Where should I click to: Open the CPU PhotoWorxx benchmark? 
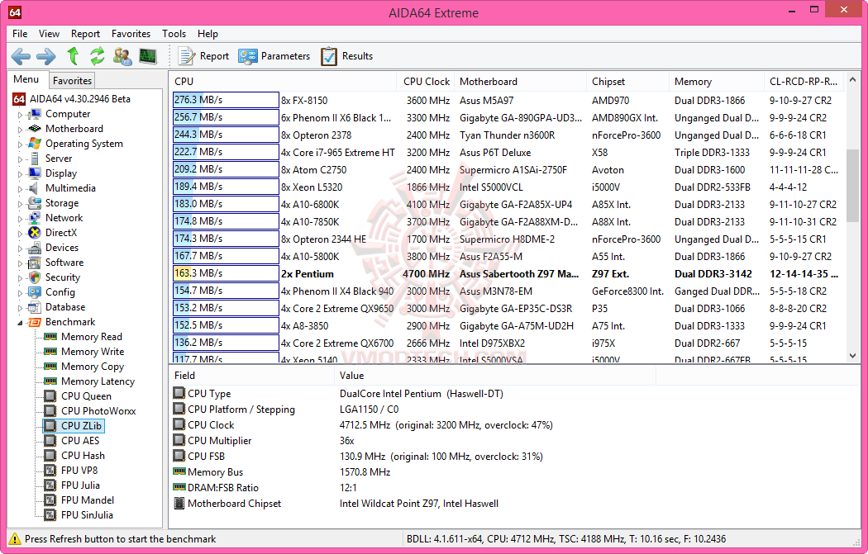[x=98, y=411]
